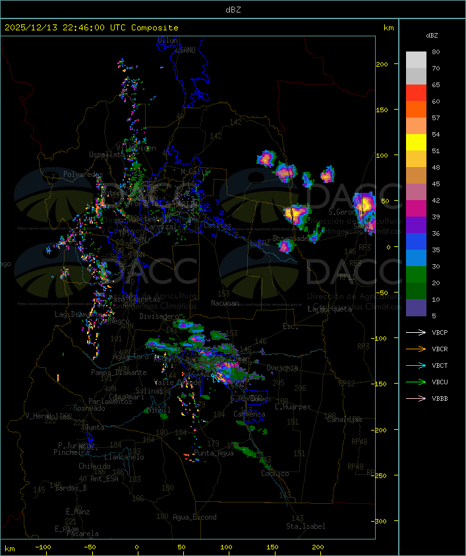466x556 pixels.
Task: Choose the salmon 57 dBZ legend swatch
Action: [x=416, y=126]
